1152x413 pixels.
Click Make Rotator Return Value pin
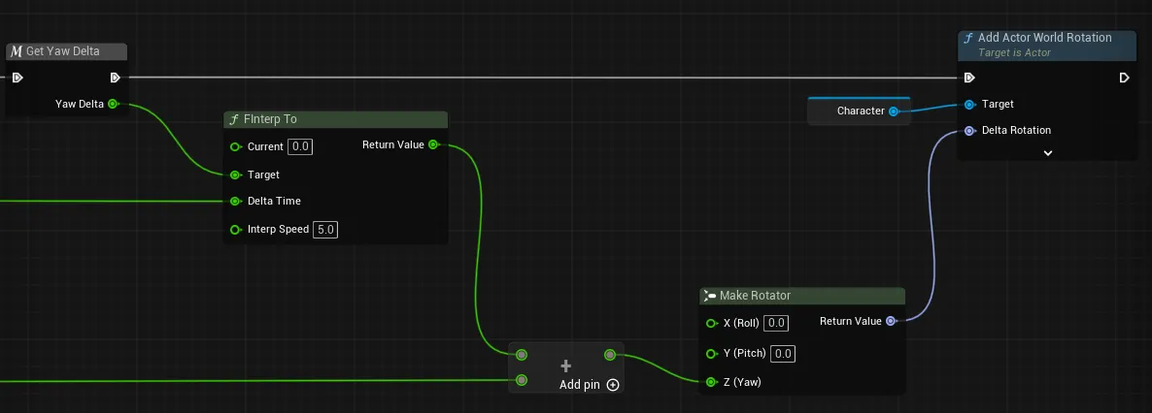[x=891, y=321]
